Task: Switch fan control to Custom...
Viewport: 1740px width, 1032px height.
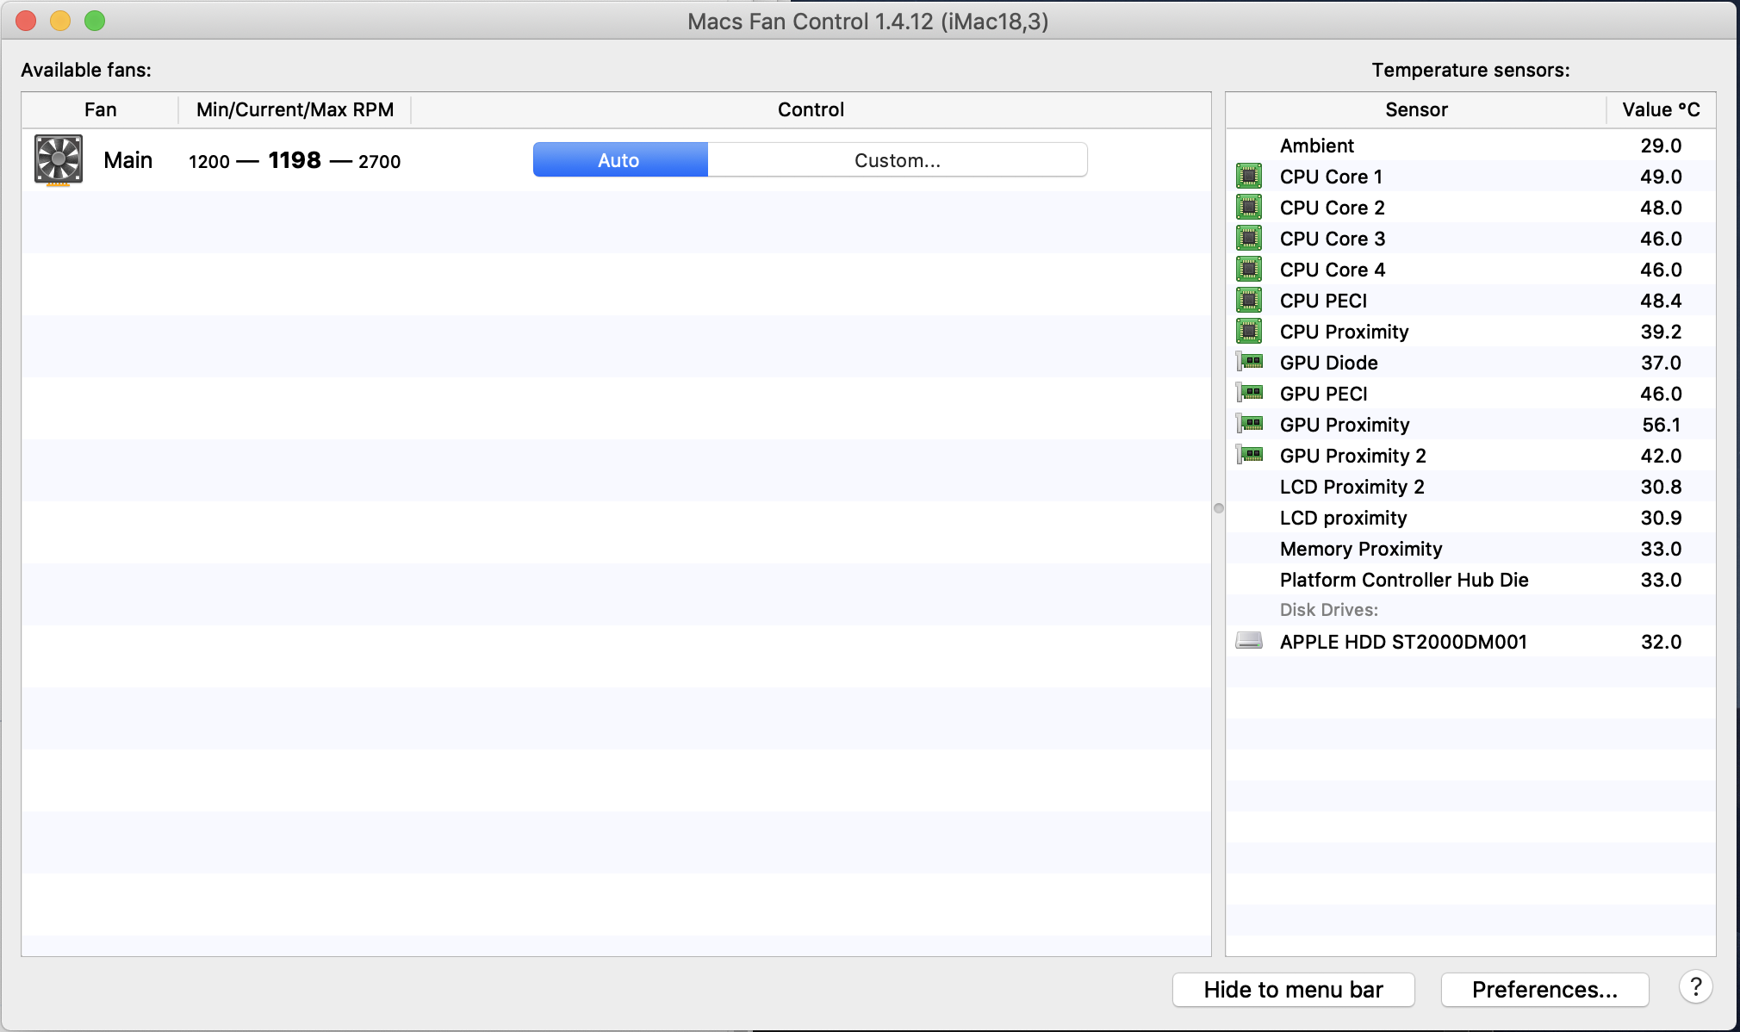Action: pos(897,160)
